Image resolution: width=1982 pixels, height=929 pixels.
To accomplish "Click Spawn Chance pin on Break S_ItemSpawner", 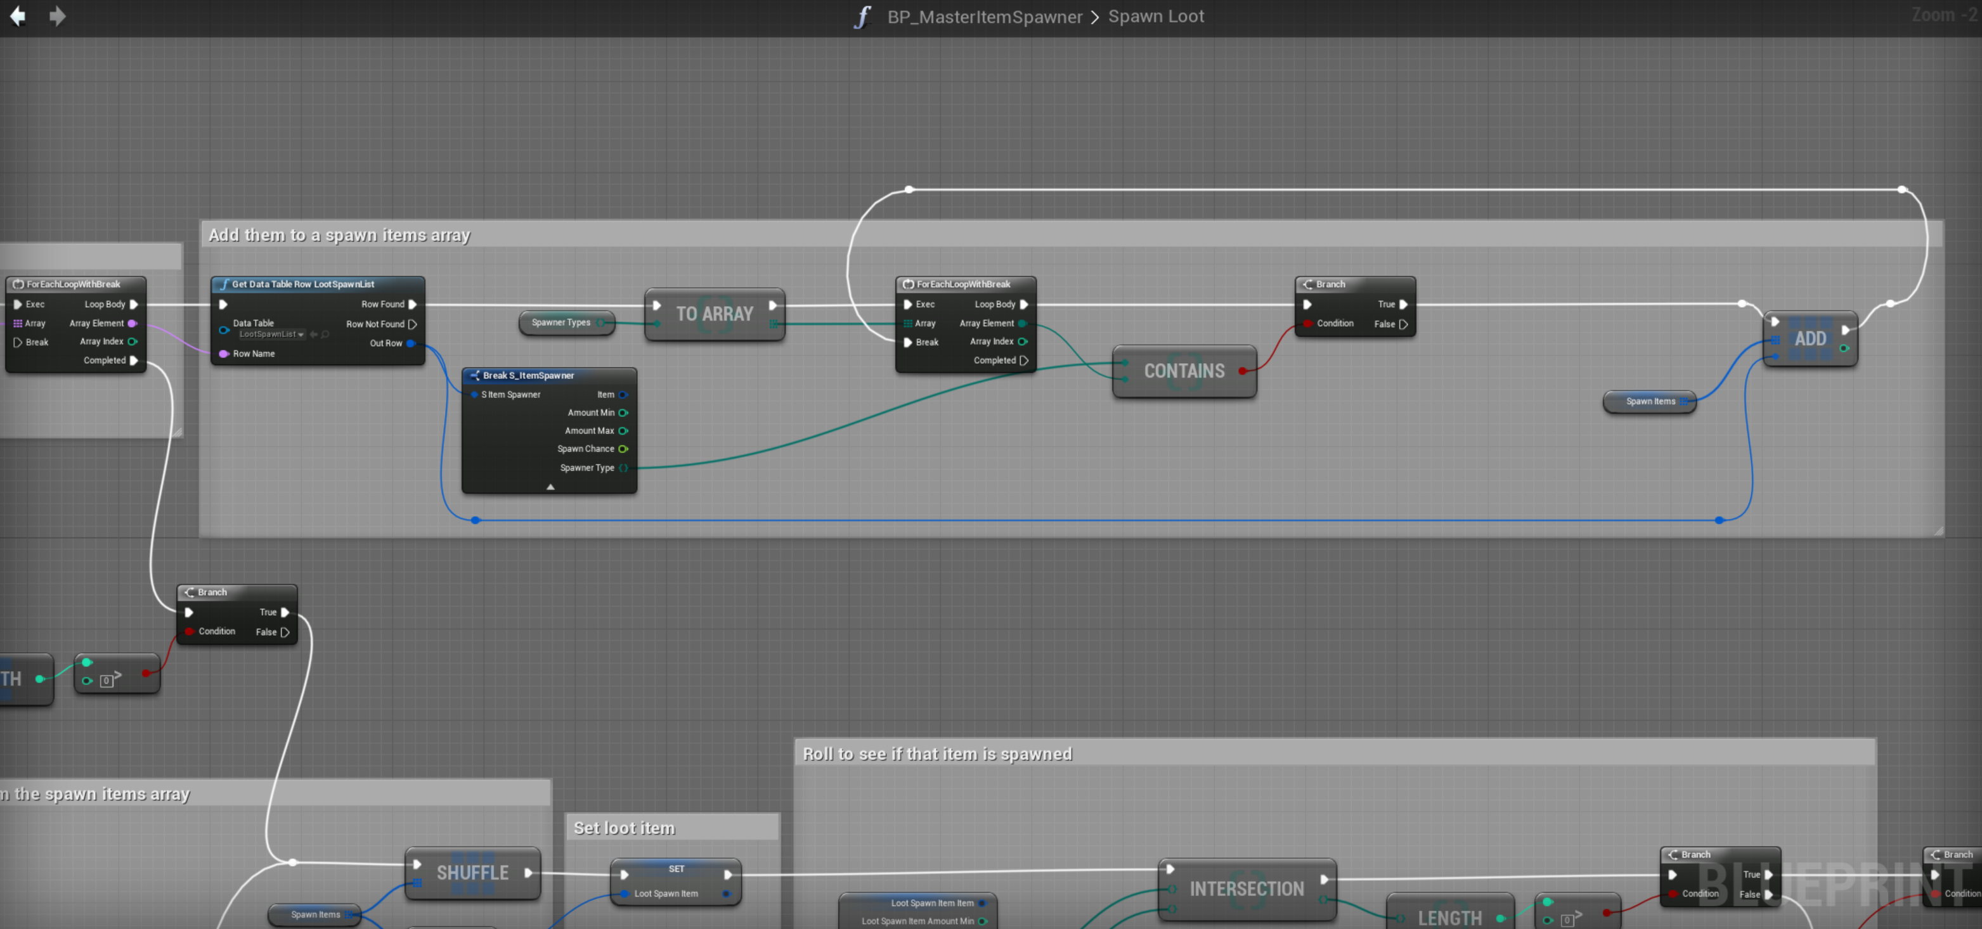I will tap(623, 449).
